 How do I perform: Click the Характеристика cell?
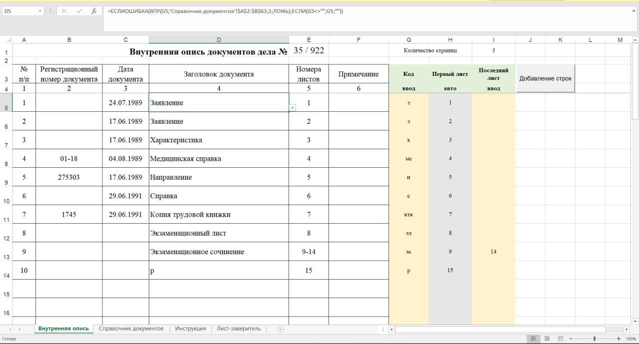pyautogui.click(x=219, y=140)
